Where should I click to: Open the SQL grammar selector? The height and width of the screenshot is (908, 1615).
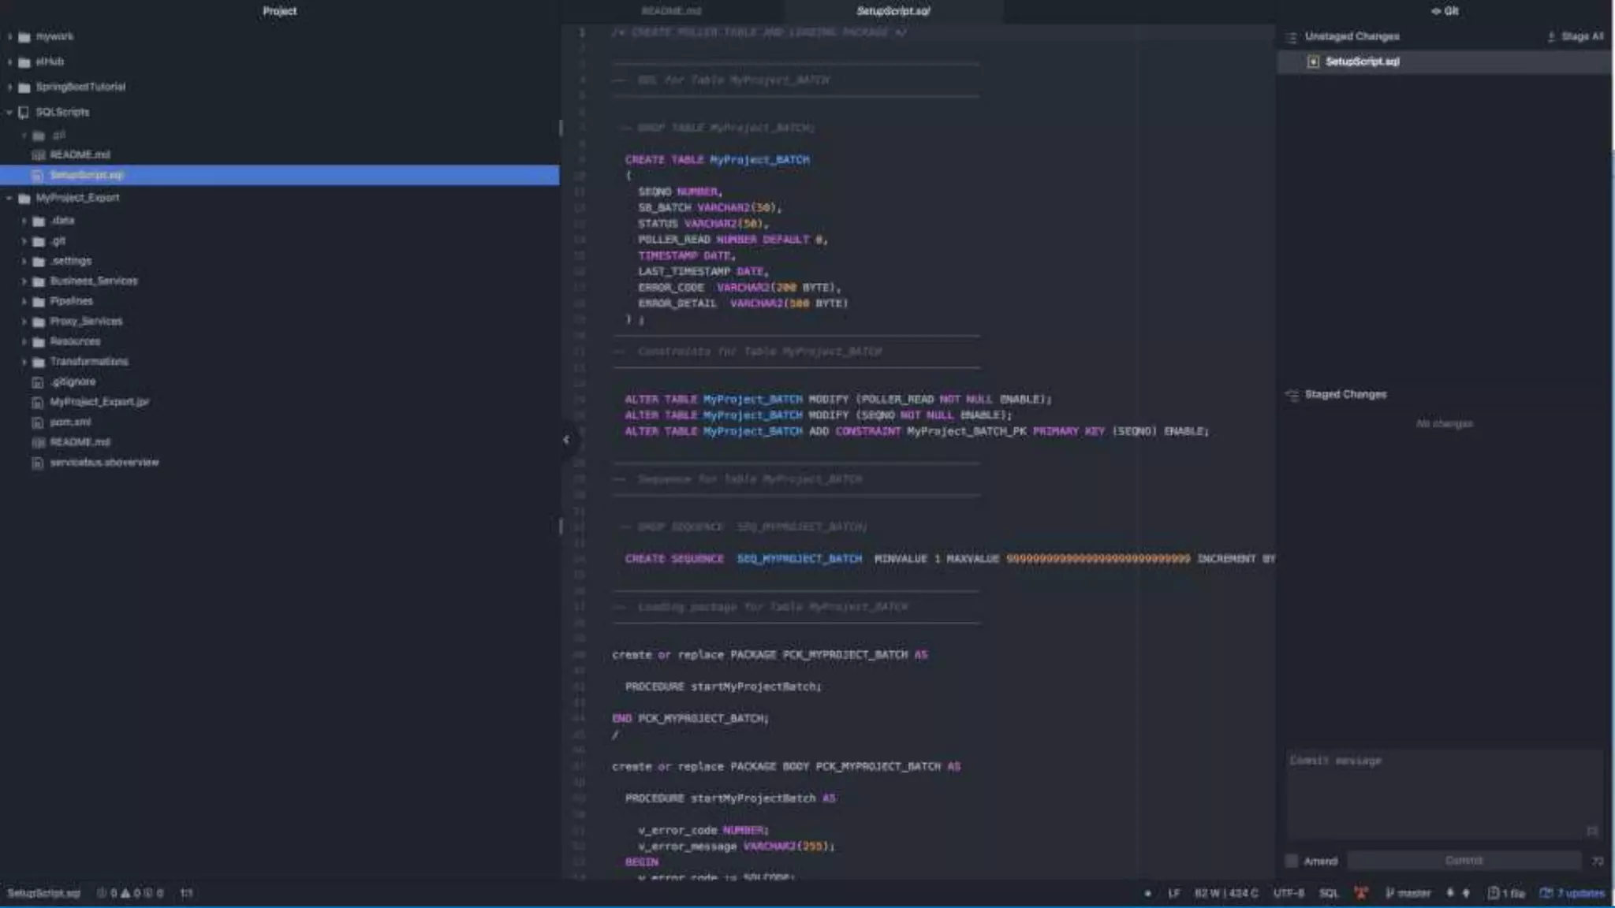point(1329,893)
